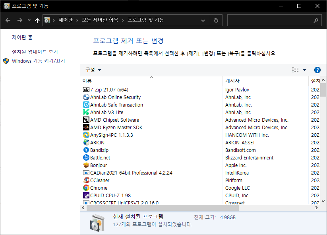This screenshot has width=327, height=235.
Task: Go forward with the right arrow
Action: [20, 20]
